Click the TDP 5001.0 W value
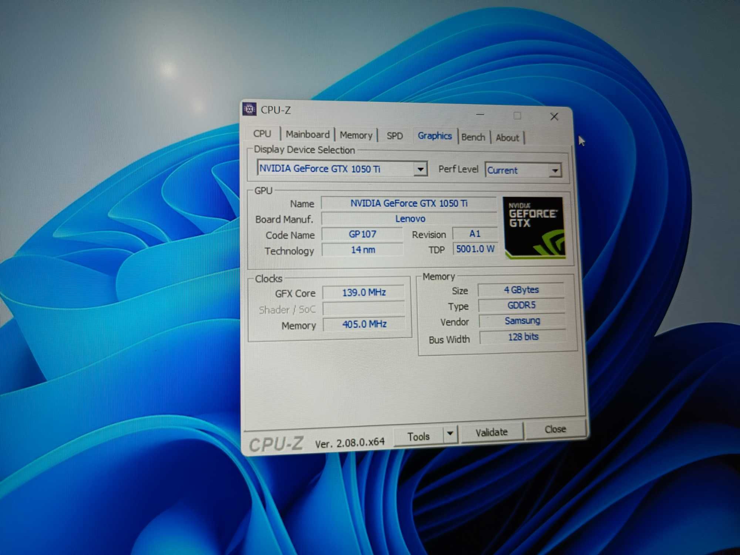The width and height of the screenshot is (740, 555). (x=475, y=249)
